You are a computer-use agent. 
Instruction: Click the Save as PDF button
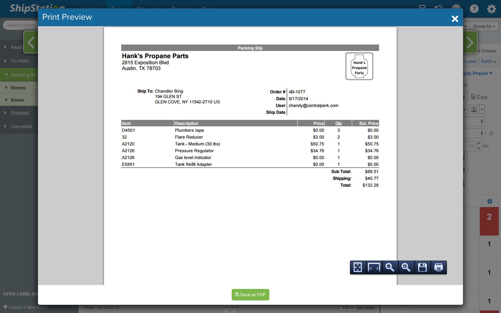250,295
